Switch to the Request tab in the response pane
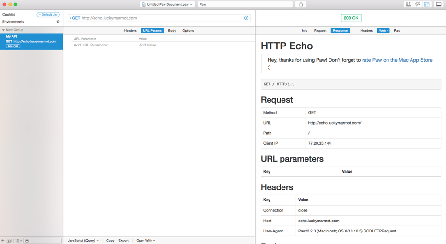This screenshot has height=244, width=446. (320, 30)
